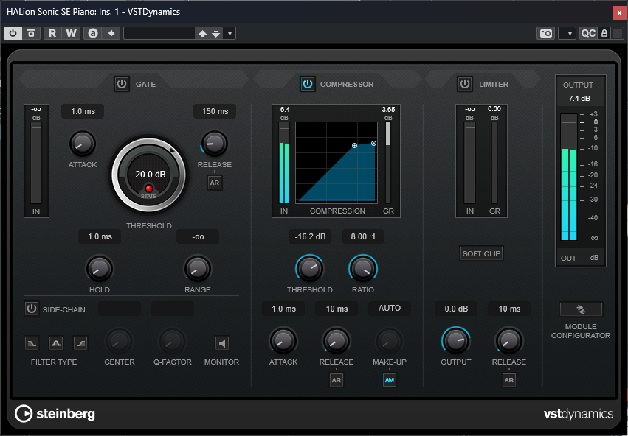Image resolution: width=628 pixels, height=436 pixels.
Task: Click the empty button beside the QC lock
Action: point(617,33)
